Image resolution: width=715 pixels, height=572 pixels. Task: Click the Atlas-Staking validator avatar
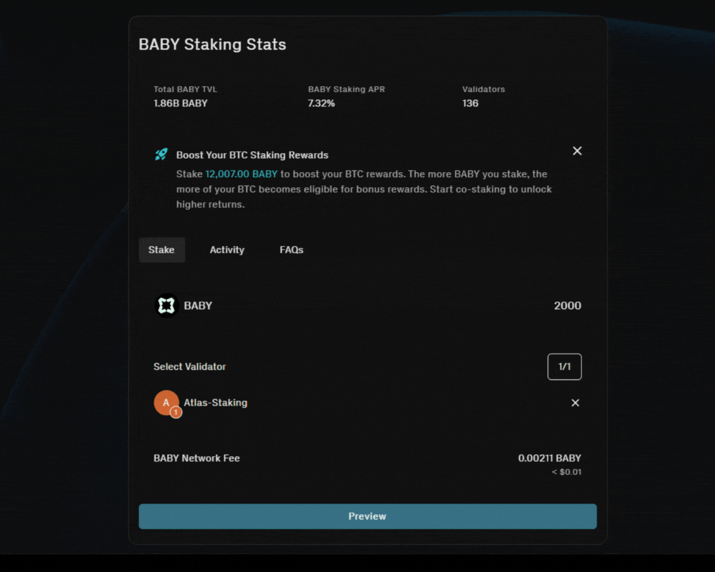point(167,403)
